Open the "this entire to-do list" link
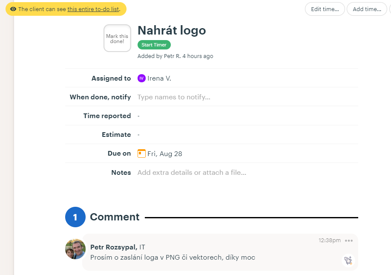This screenshot has width=391, height=275. (93, 9)
